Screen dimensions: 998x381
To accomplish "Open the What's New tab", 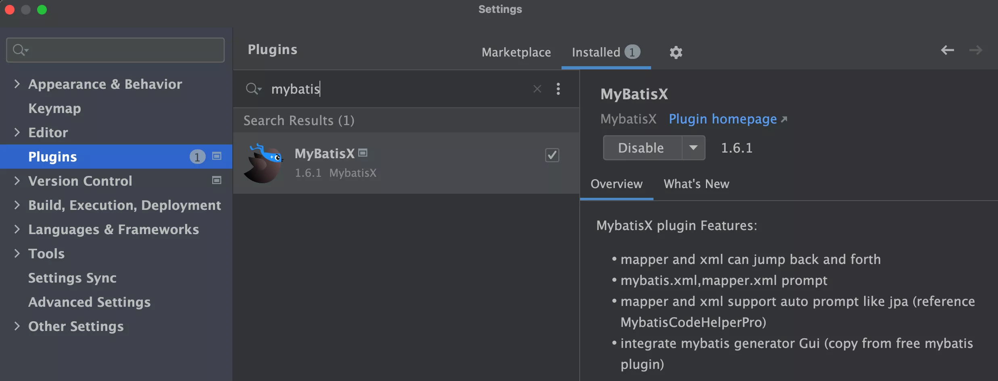I will coord(697,184).
